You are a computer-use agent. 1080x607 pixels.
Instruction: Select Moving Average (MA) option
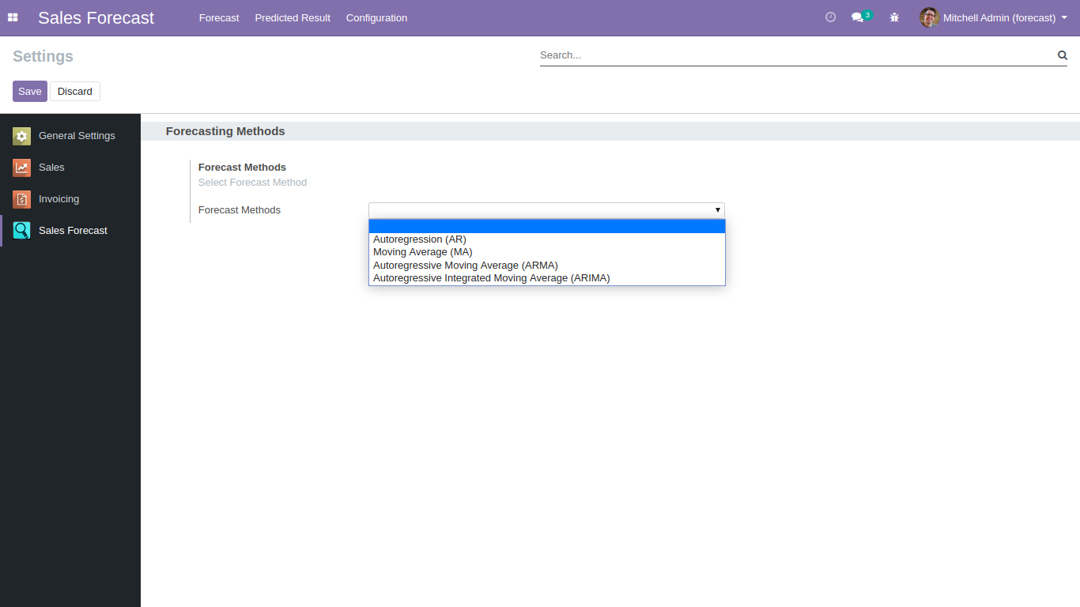pos(423,252)
